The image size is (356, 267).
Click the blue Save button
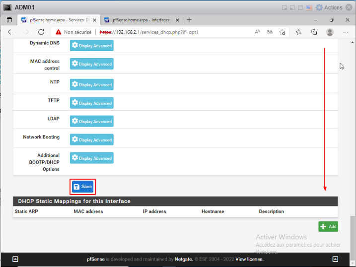pos(82,187)
